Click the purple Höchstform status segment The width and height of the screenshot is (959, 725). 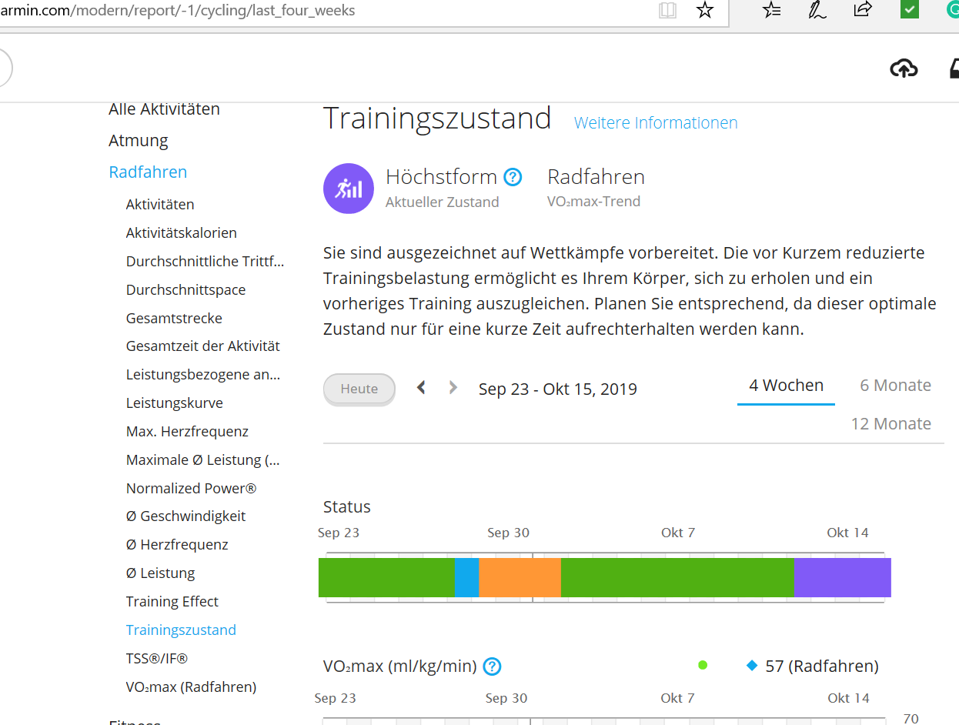[842, 578]
